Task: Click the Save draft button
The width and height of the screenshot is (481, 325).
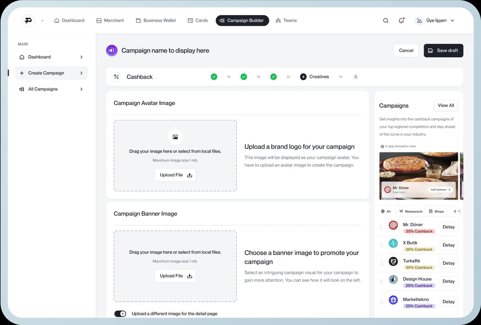Action: pyautogui.click(x=443, y=50)
